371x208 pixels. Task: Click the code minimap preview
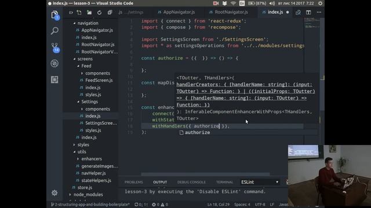pyautogui.click(x=312, y=24)
